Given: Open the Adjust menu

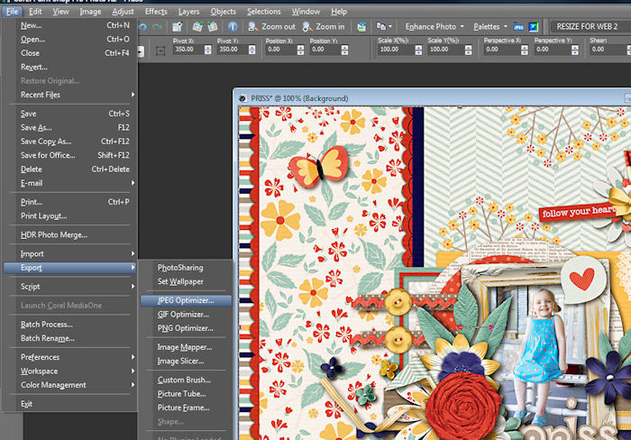Looking at the screenshot, I should pyautogui.click(x=123, y=12).
